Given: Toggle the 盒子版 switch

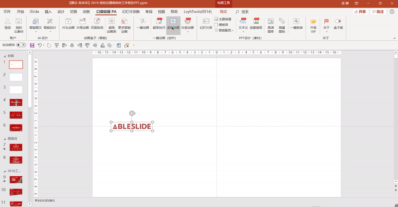Looking at the screenshot, I should (x=338, y=24).
